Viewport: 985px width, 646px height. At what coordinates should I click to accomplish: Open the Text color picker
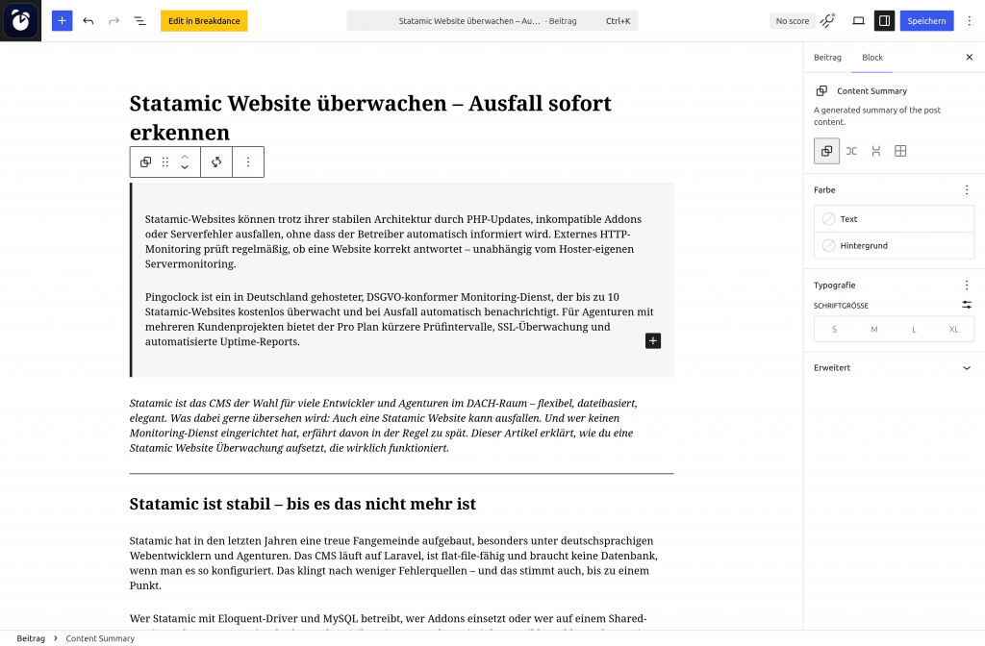pos(894,218)
